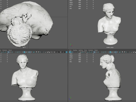Open the Panels menu of the front panel
Viewport: 136px width, 102px height.
(10, 50)
